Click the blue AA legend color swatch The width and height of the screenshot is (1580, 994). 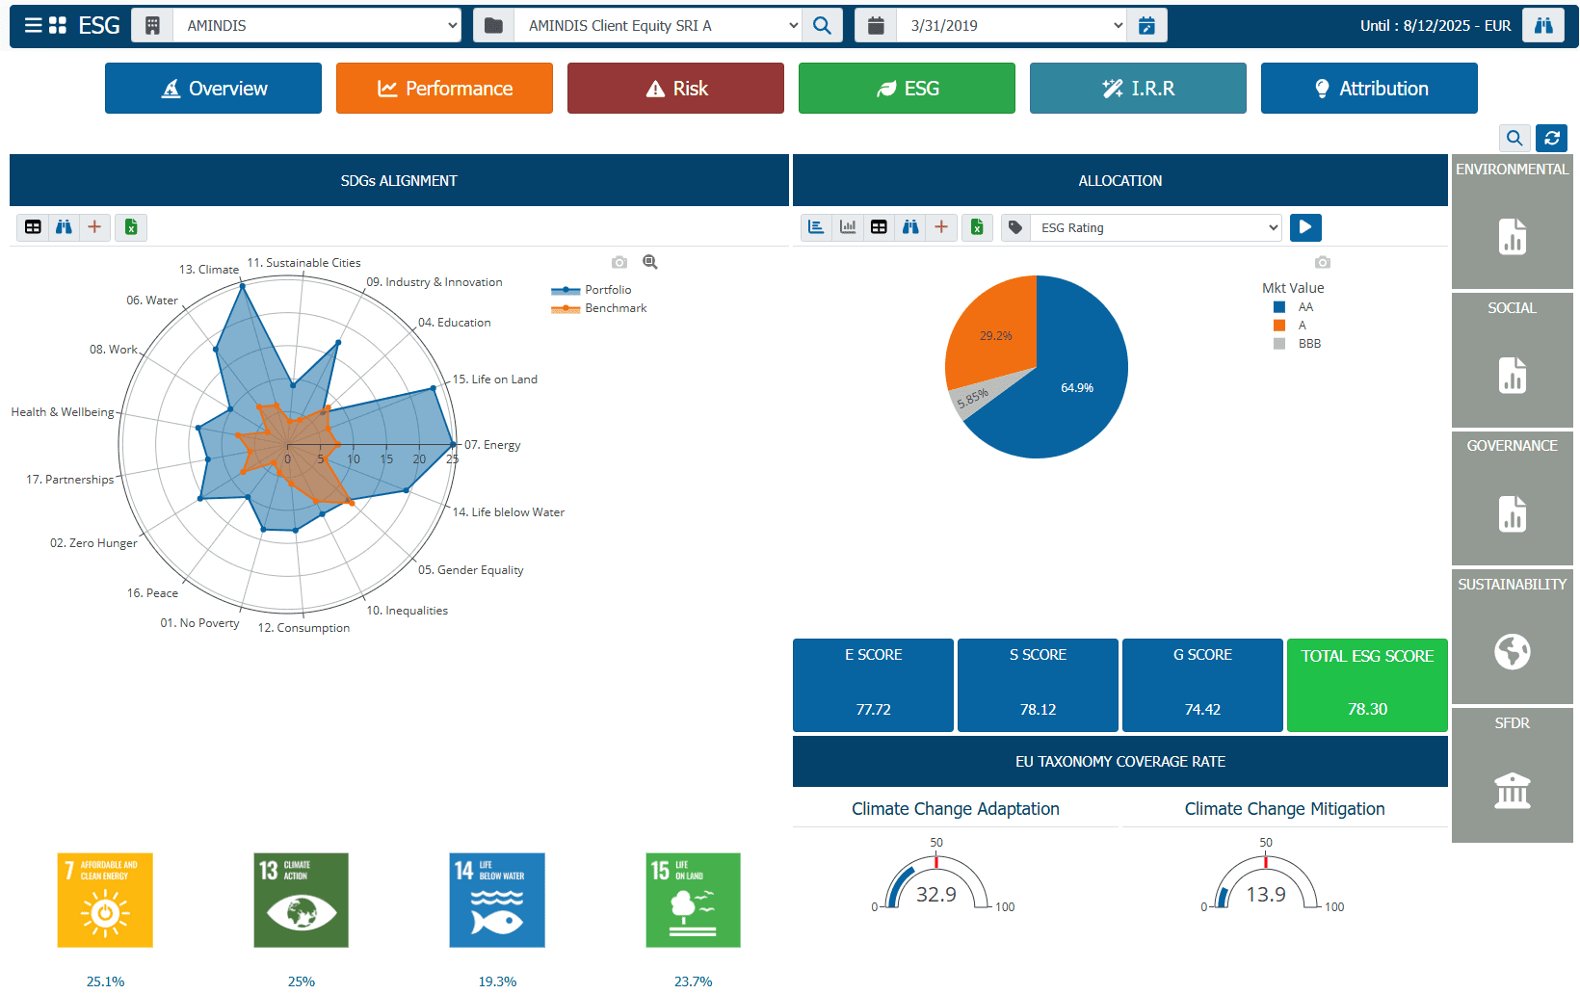coord(1279,307)
